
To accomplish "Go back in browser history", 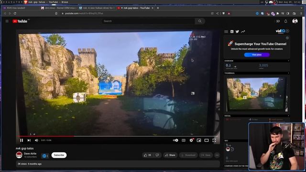I will tap(5, 13).
